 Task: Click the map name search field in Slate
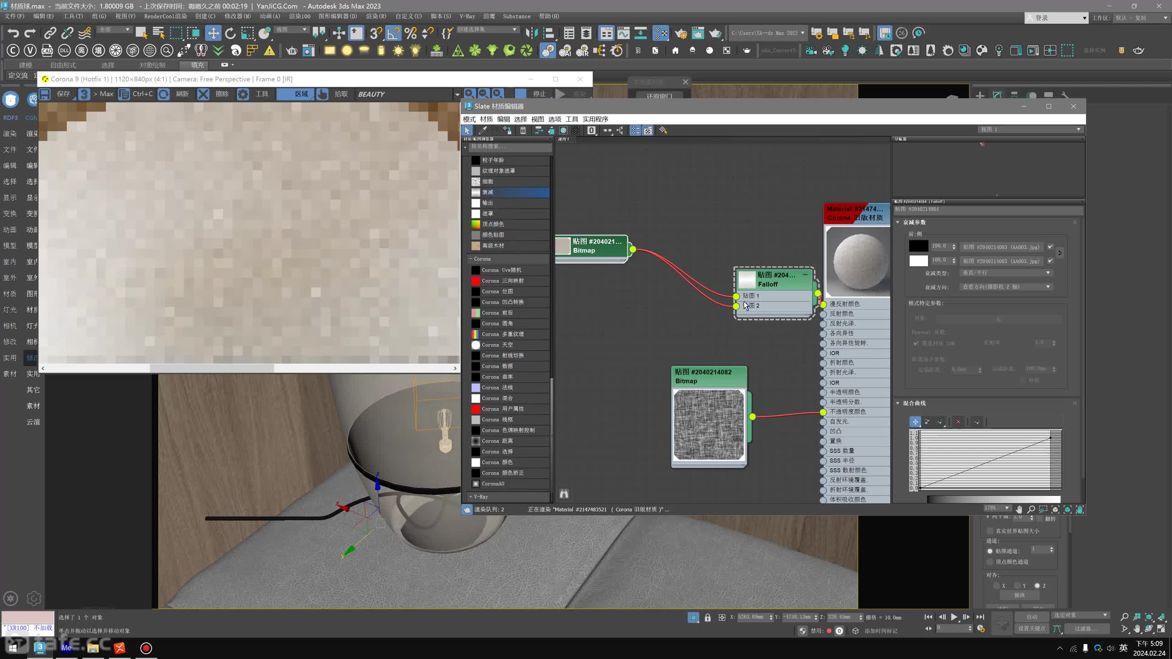(510, 146)
